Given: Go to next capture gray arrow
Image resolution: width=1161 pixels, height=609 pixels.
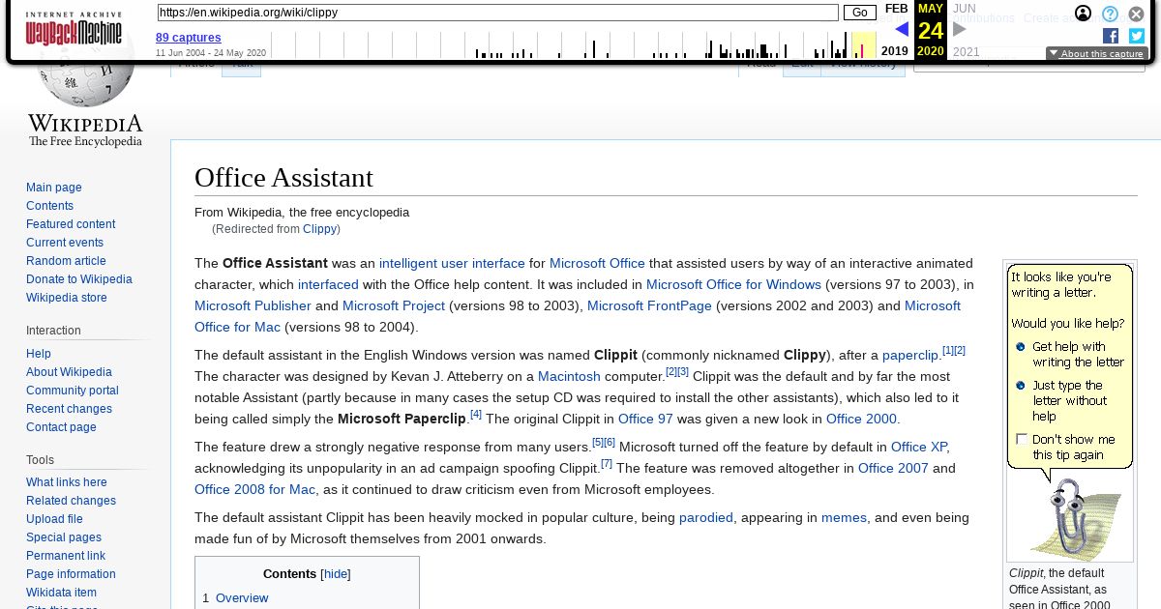Looking at the screenshot, I should pyautogui.click(x=960, y=29).
